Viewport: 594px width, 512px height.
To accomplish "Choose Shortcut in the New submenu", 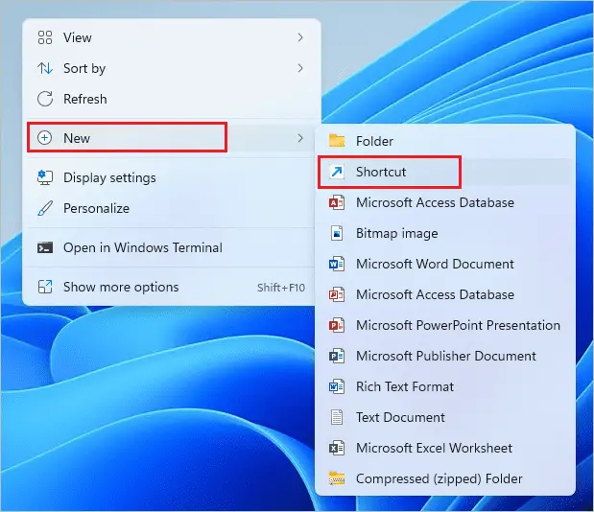I will coord(444,172).
